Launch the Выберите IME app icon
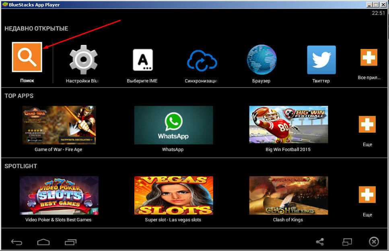The image size is (389, 251). tap(142, 60)
